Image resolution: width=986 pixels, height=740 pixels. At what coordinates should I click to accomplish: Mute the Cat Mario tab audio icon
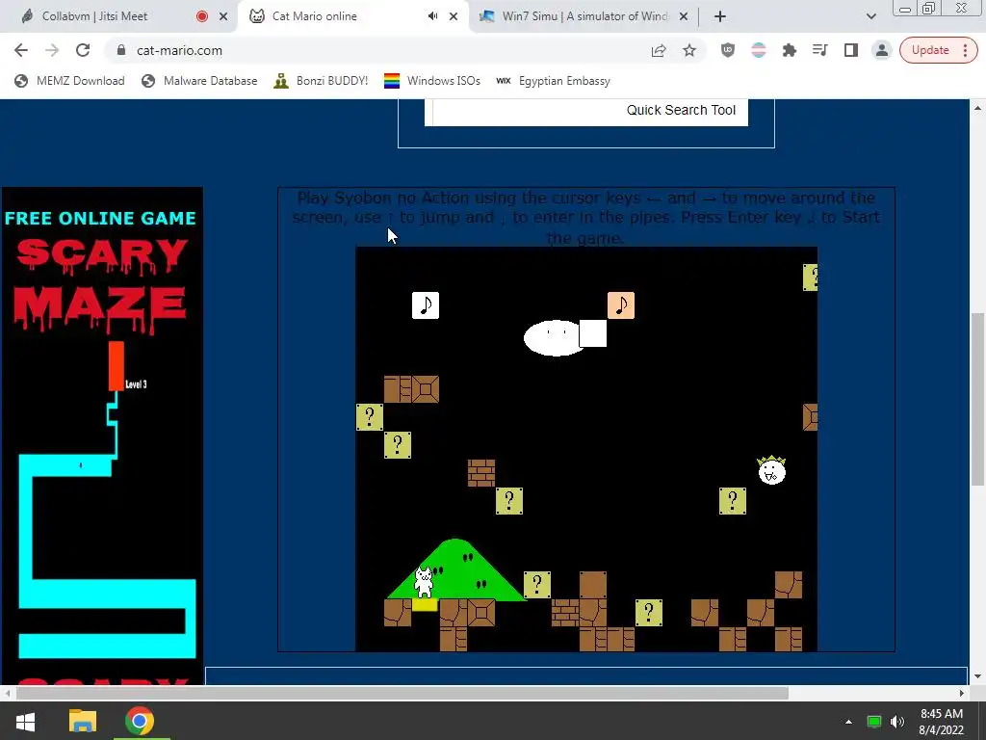432,16
